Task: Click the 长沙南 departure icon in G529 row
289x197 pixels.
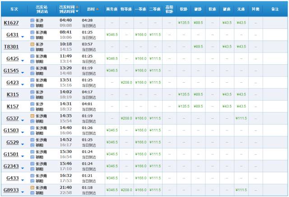Action: (x=32, y=140)
